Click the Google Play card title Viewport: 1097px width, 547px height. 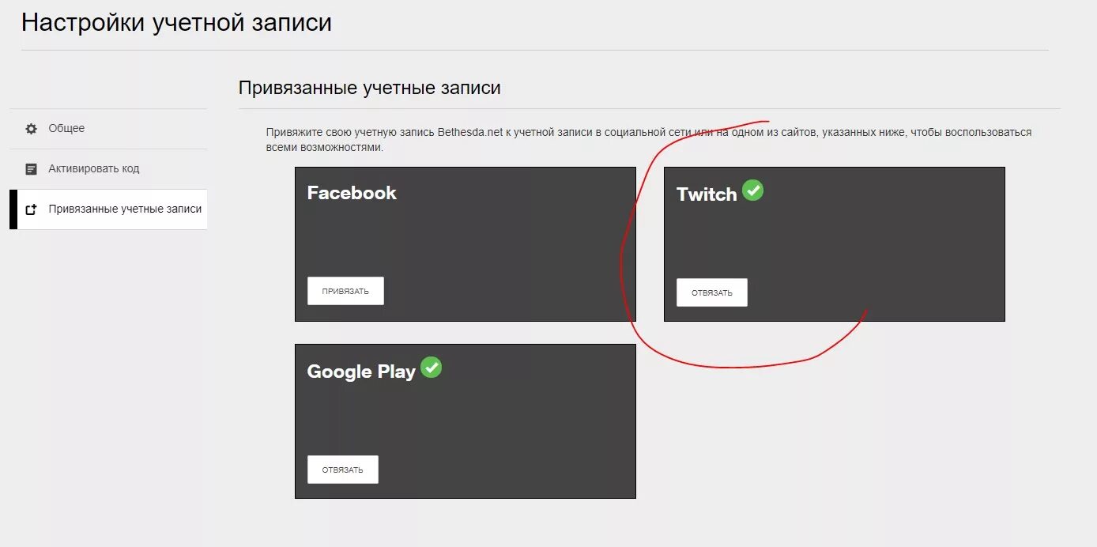[361, 372]
